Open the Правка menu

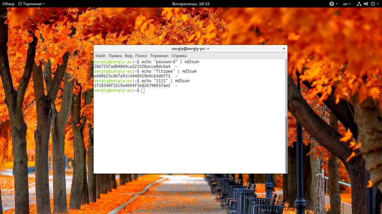coord(115,56)
